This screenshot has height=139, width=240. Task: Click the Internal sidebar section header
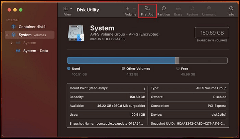[12, 20]
